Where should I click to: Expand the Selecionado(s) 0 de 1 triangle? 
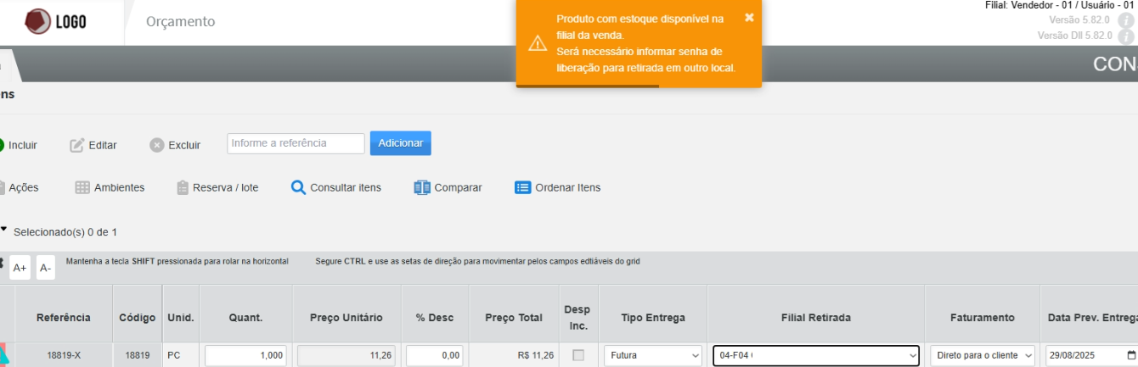tap(3, 230)
